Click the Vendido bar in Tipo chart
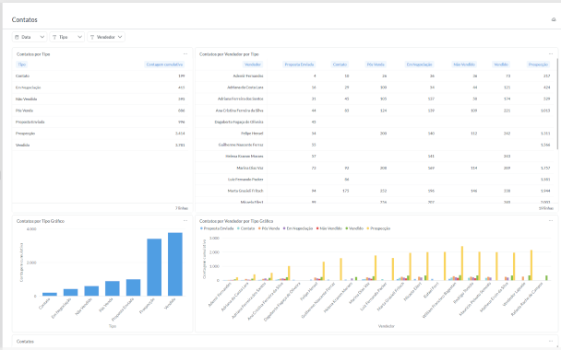 click(x=175, y=264)
